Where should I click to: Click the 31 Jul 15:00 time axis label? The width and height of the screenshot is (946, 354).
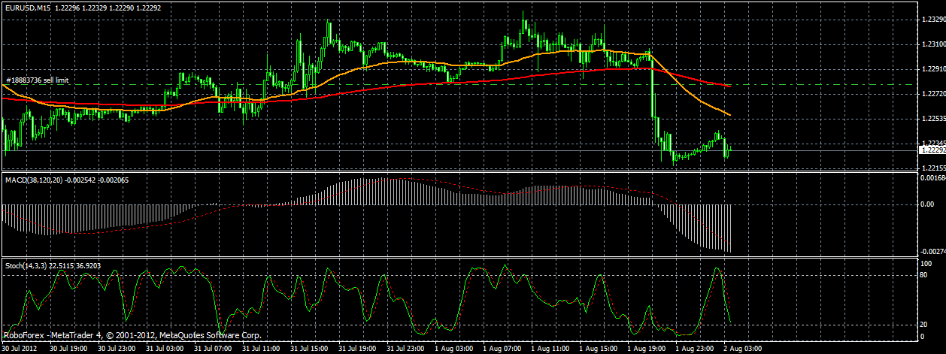pos(310,349)
